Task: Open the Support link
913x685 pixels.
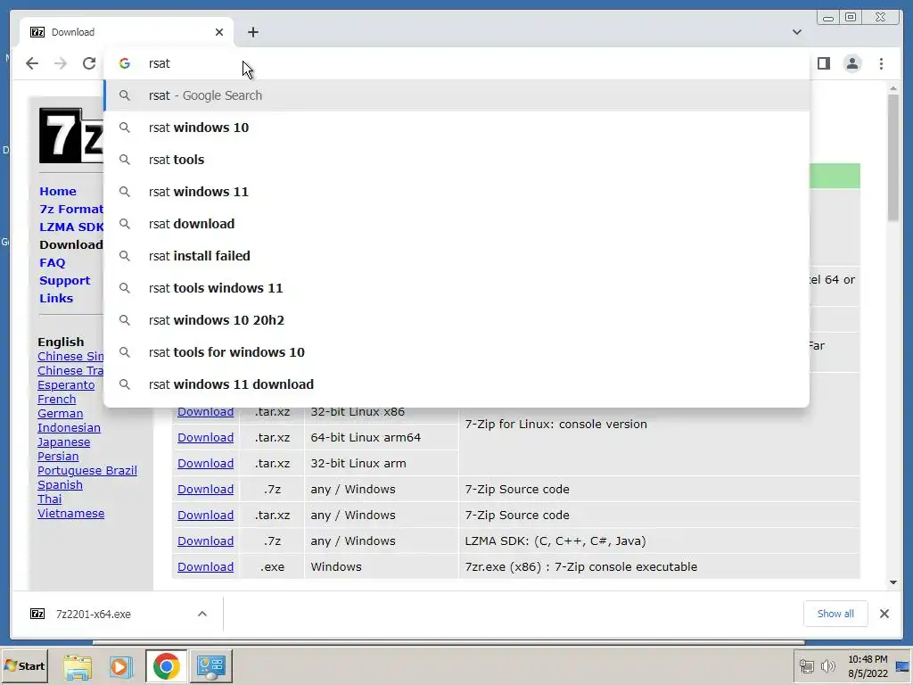Action: pyautogui.click(x=64, y=281)
